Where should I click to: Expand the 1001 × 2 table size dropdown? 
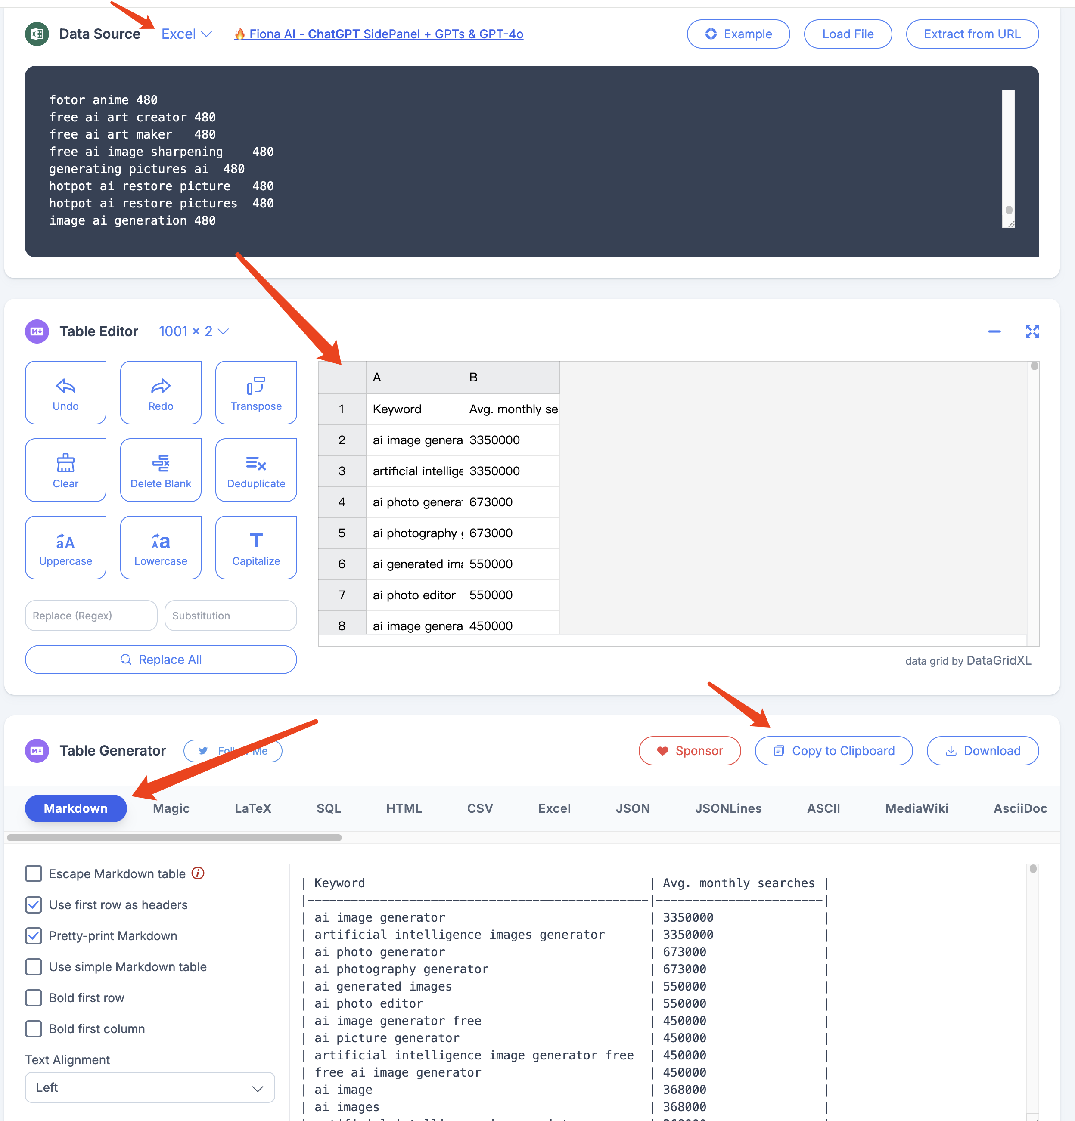pos(194,332)
